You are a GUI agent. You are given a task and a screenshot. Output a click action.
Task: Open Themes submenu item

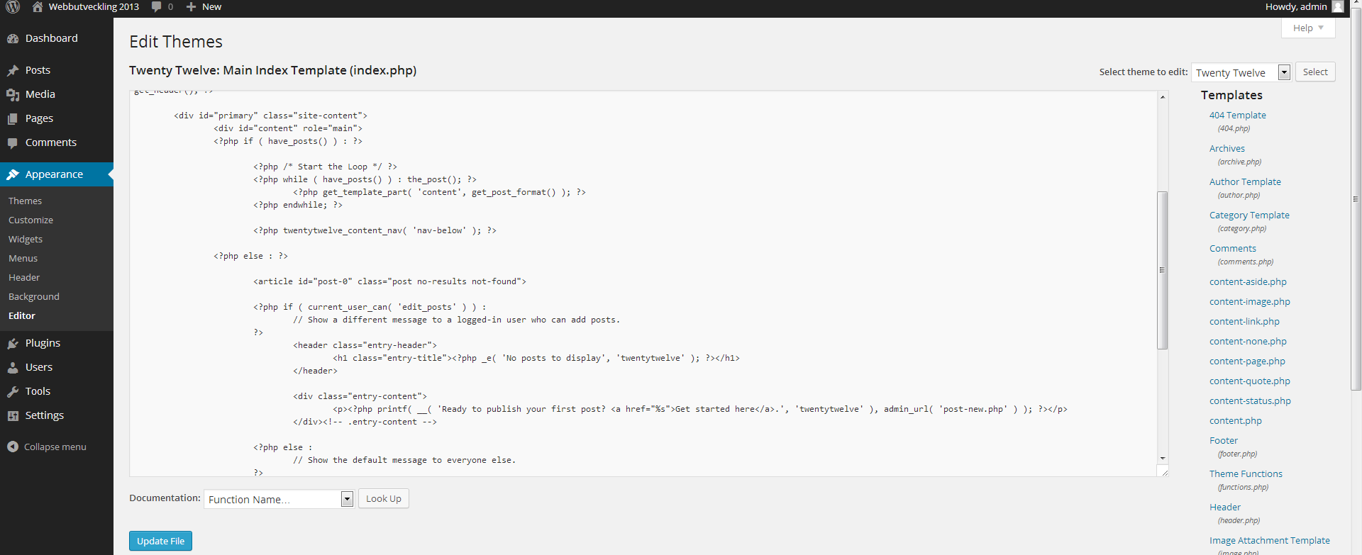(x=25, y=201)
